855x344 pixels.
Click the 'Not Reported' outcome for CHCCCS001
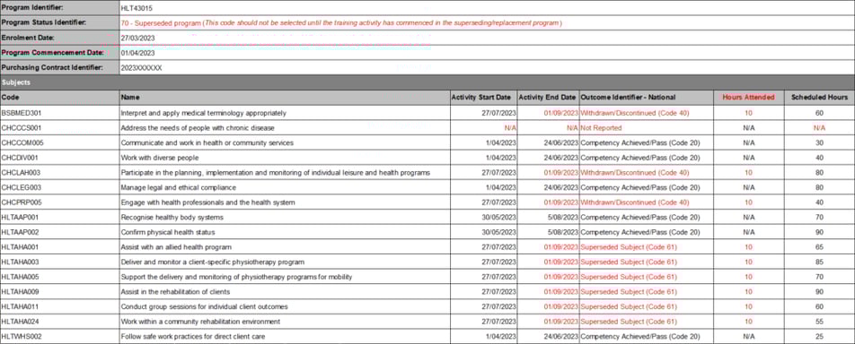601,128
